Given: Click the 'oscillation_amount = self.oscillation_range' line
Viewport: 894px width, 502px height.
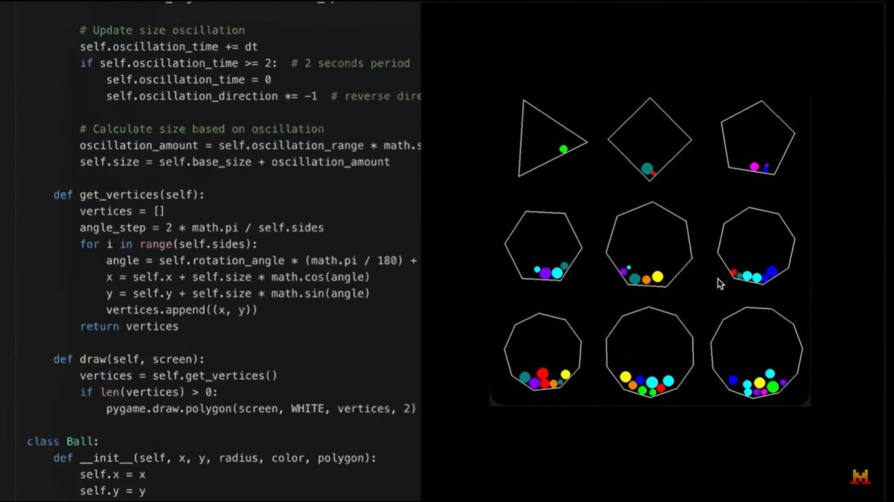Looking at the screenshot, I should coord(250,145).
